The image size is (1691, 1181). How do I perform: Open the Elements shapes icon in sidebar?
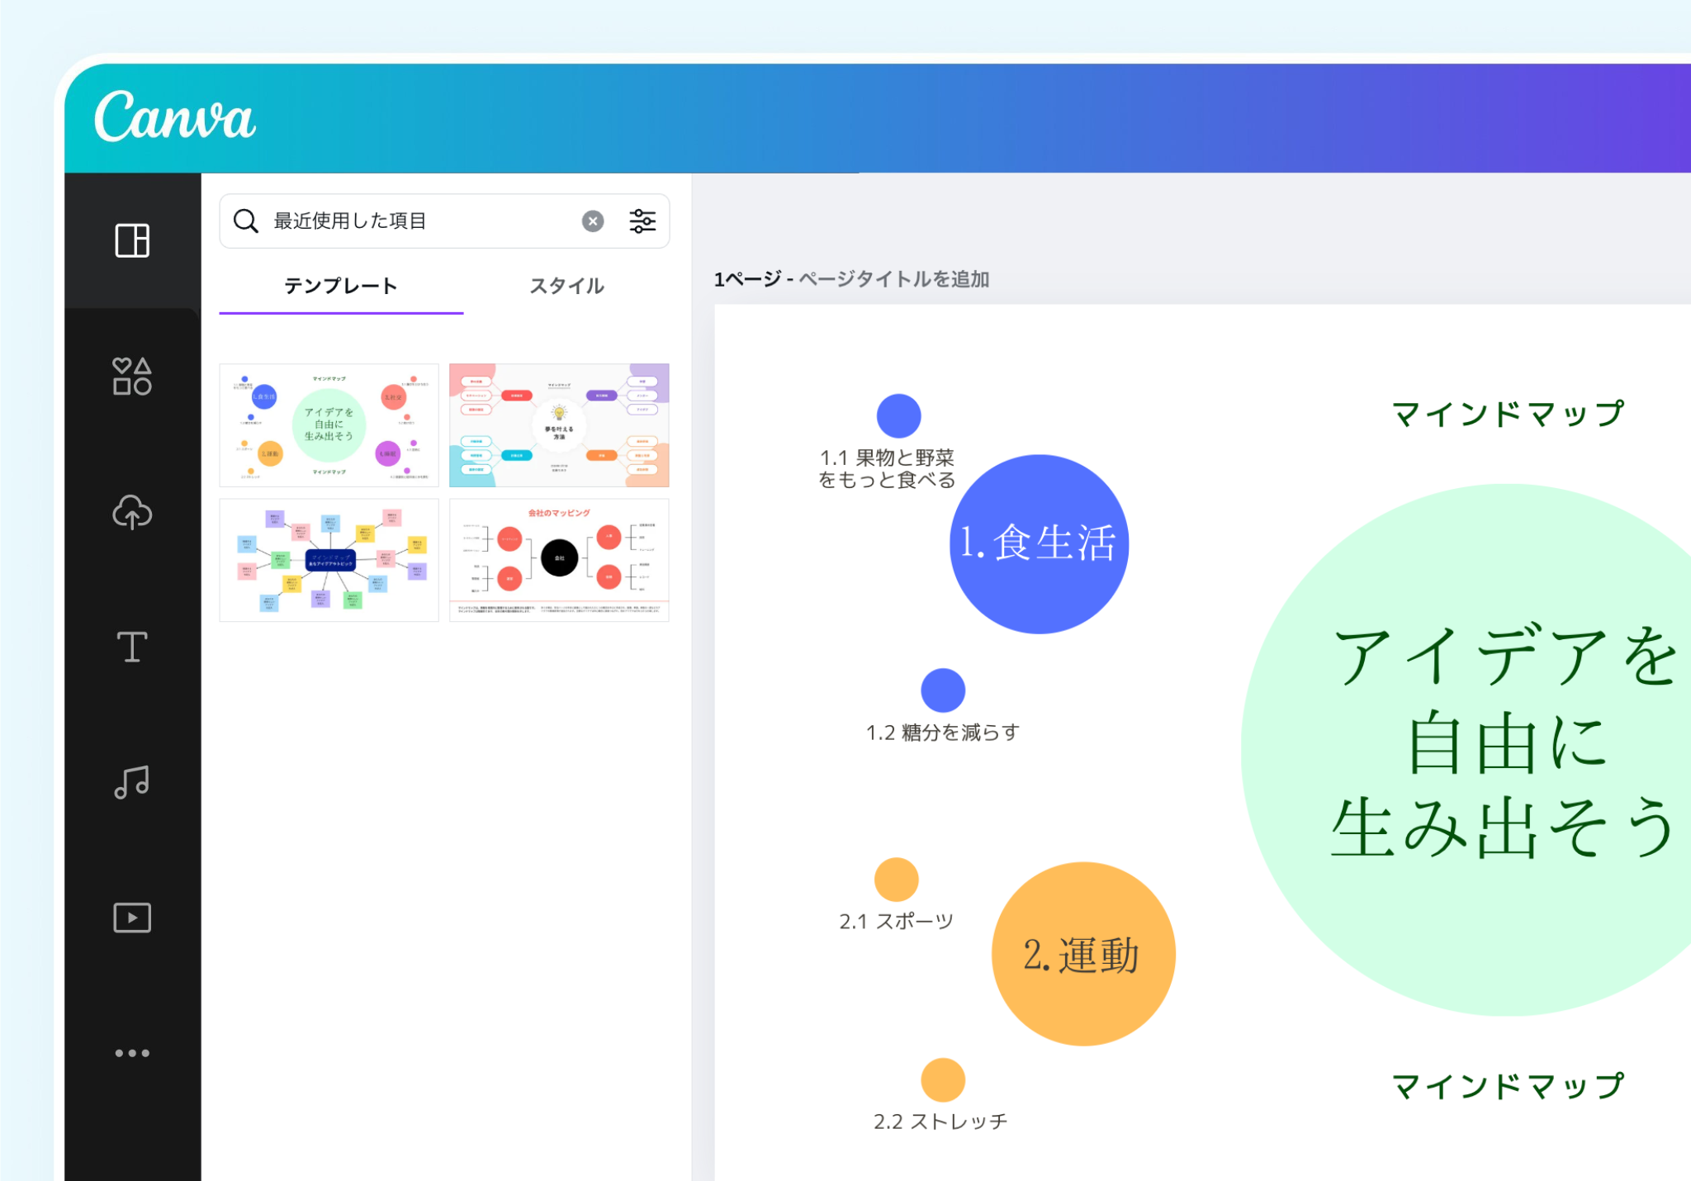[x=132, y=376]
